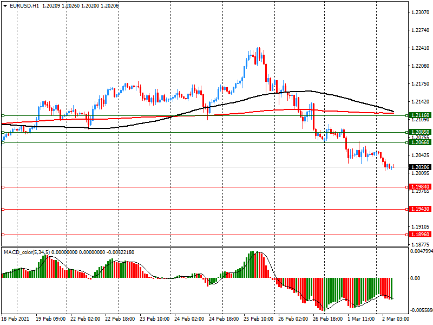The width and height of the screenshot is (433, 325).
Task: Click the 1.20095 price scale value
Action: pos(421,173)
